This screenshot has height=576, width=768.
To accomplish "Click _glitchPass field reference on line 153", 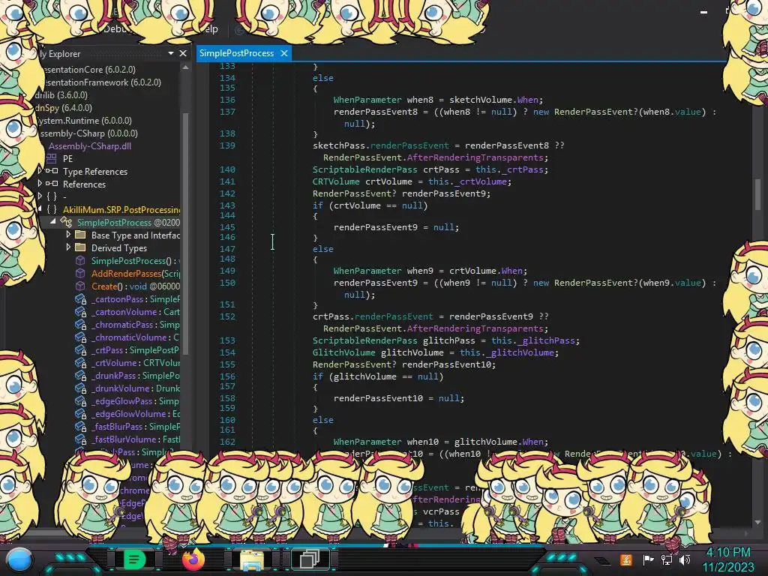I will click(x=546, y=340).
